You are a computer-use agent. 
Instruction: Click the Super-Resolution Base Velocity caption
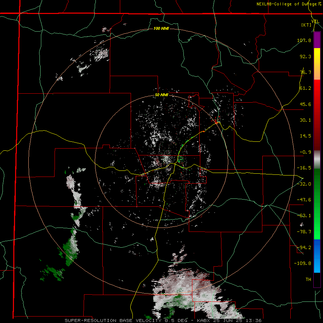pos(163,320)
